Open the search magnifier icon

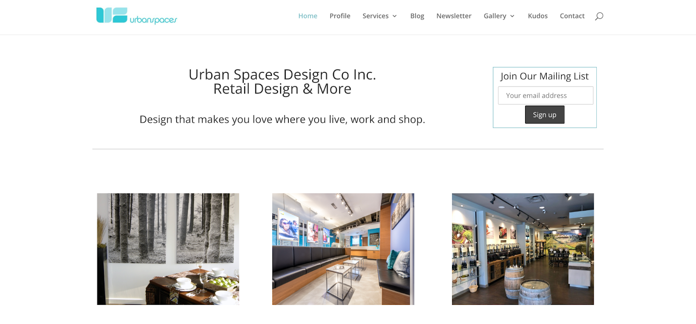[x=599, y=16]
